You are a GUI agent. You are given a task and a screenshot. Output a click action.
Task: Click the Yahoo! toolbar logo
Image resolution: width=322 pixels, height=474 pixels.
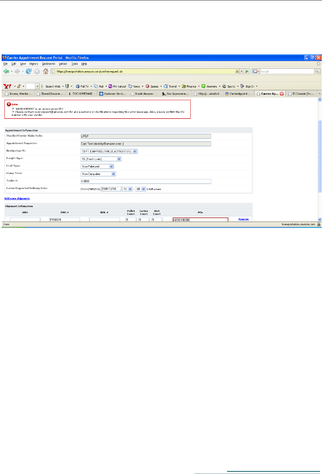pos(7,86)
